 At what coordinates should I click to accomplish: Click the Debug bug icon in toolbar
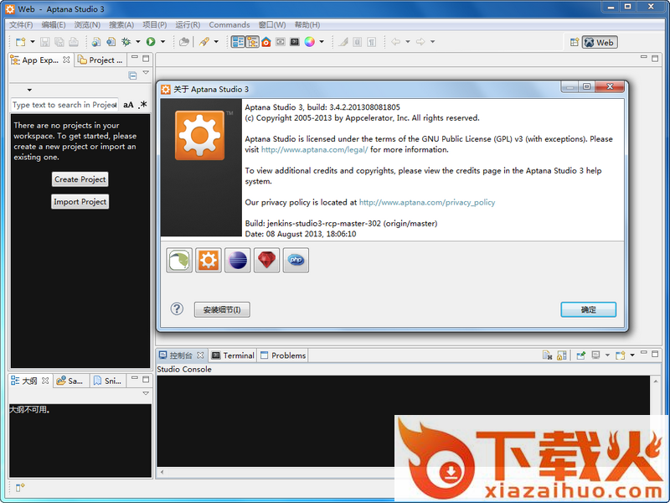click(126, 41)
